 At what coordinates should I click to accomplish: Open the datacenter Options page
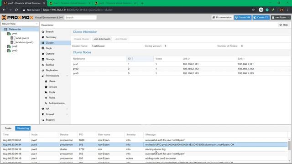coord(50,54)
